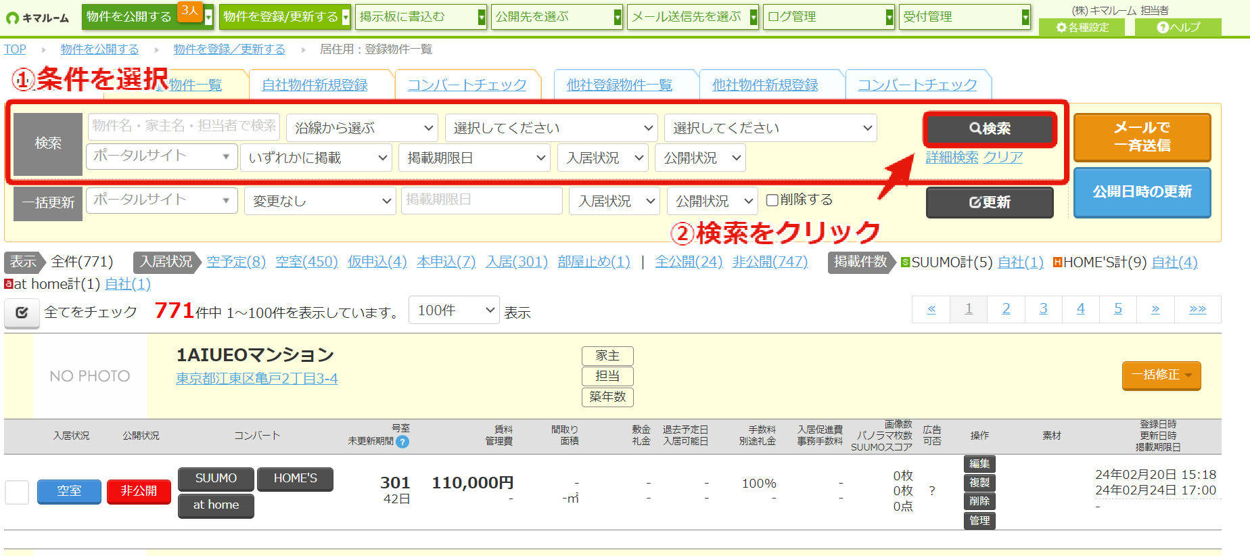Open the bulk-update ポータルサイト dropdown

point(162,200)
